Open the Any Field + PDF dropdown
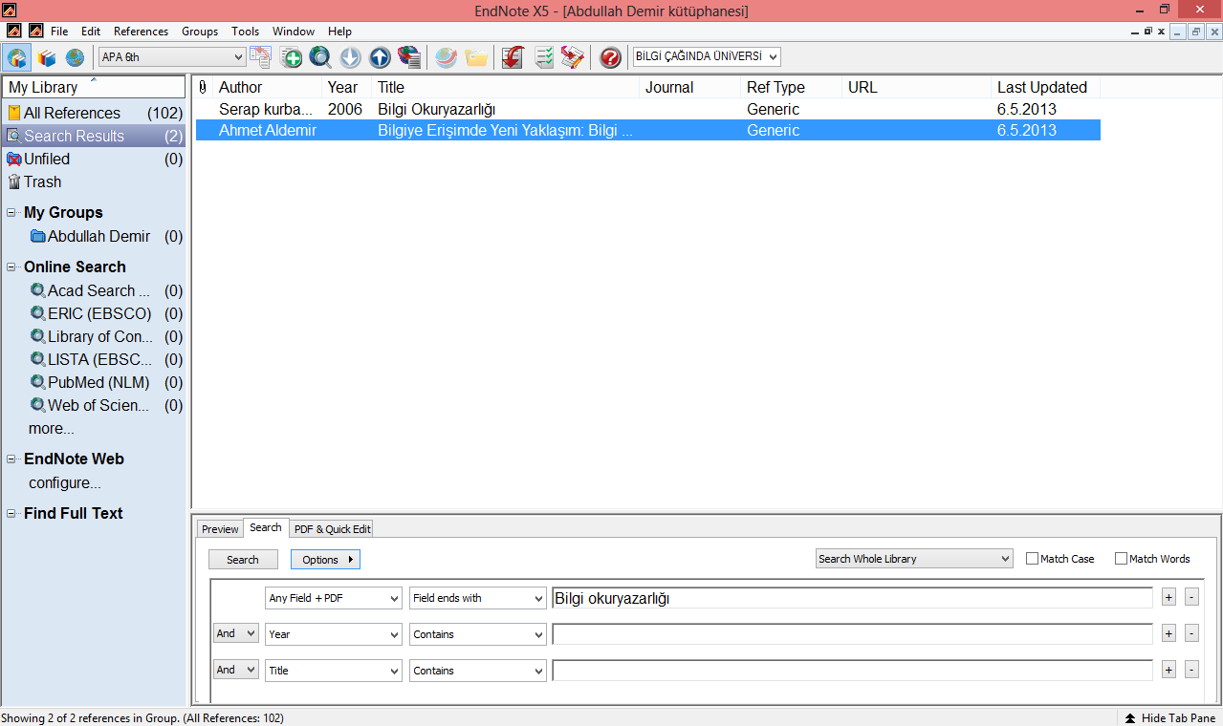 334,598
